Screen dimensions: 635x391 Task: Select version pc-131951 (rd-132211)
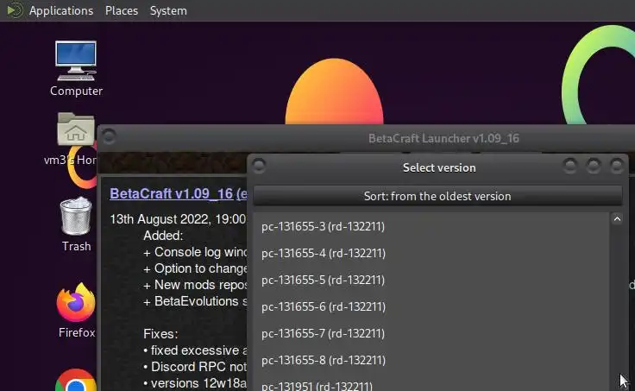431,383
